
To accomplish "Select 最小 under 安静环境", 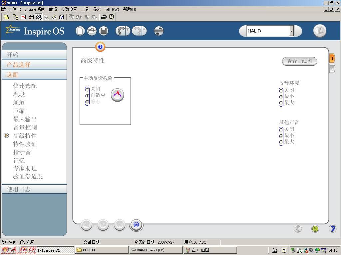I will 281,97.
